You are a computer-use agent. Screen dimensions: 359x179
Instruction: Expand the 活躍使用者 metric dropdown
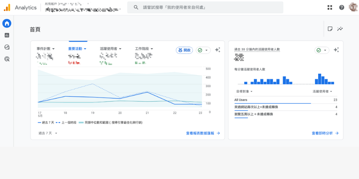[x=111, y=49]
